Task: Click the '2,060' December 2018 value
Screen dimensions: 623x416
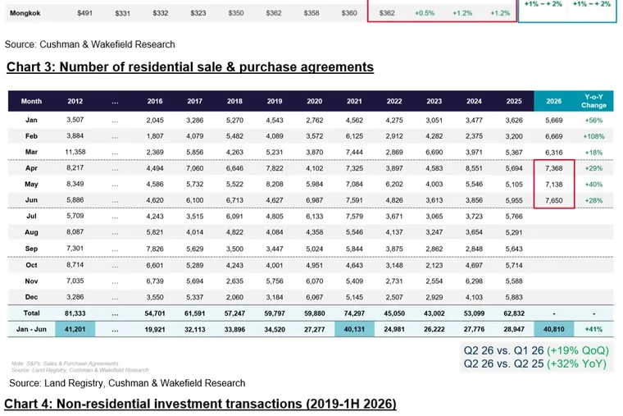Action: (234, 297)
